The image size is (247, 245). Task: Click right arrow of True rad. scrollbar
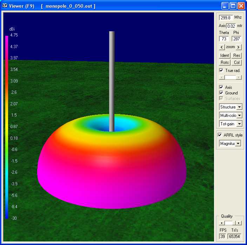tap(239, 77)
